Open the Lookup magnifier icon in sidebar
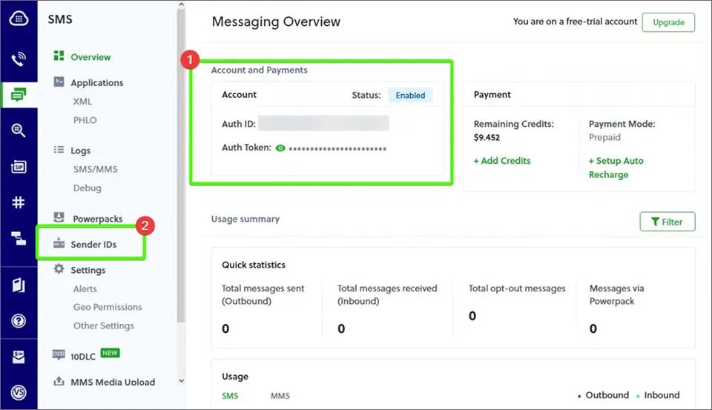 (19, 130)
